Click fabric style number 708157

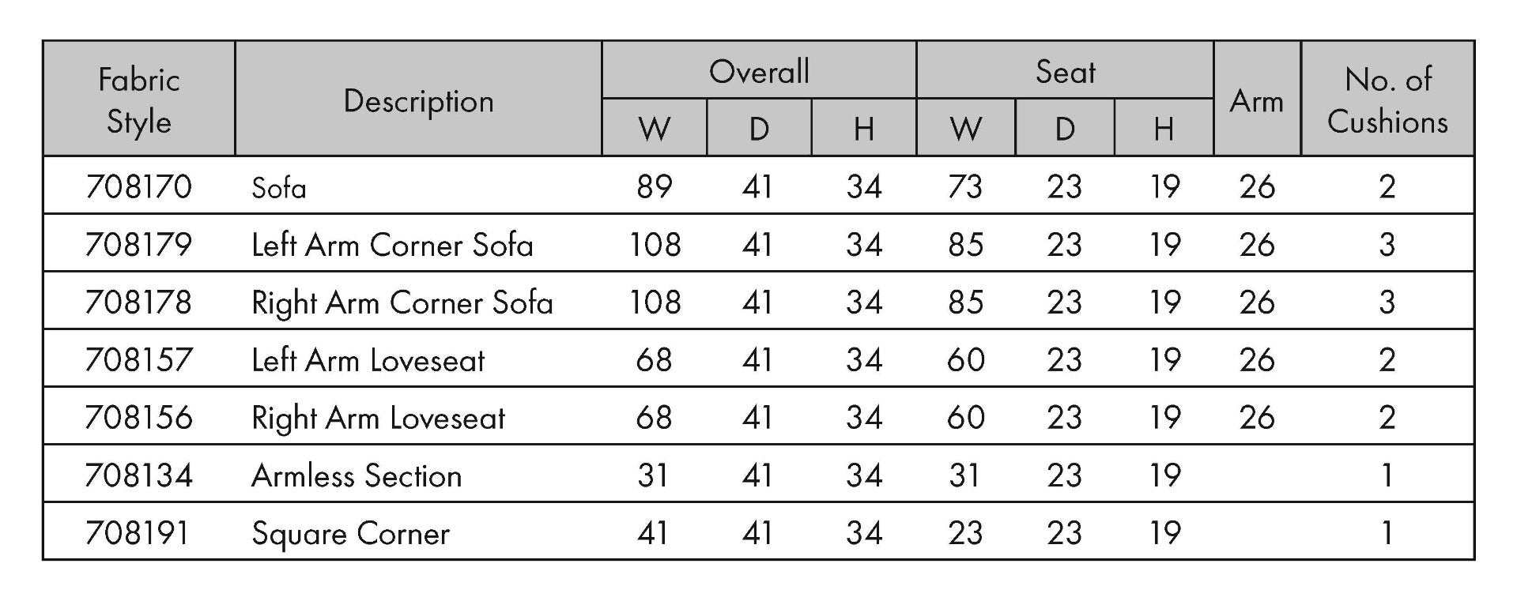coord(138,360)
